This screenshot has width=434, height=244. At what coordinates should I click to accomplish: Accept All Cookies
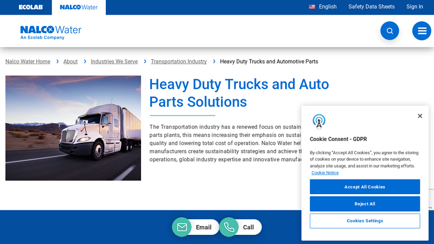[x=365, y=187]
